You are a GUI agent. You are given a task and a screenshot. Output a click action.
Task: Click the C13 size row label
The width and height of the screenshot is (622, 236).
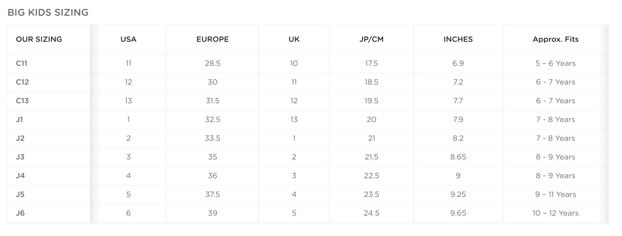22,101
